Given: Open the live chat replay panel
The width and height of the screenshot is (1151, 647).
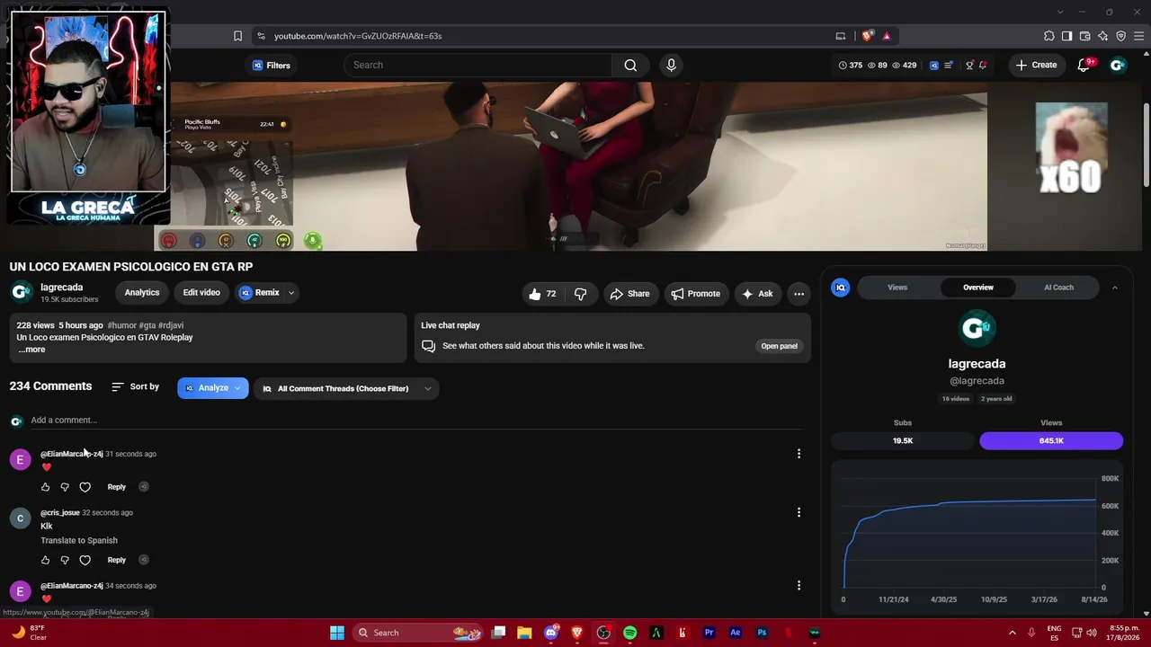Looking at the screenshot, I should coord(779,346).
